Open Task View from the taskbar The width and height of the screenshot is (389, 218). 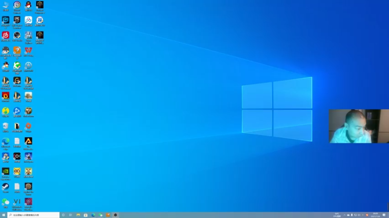point(71,215)
